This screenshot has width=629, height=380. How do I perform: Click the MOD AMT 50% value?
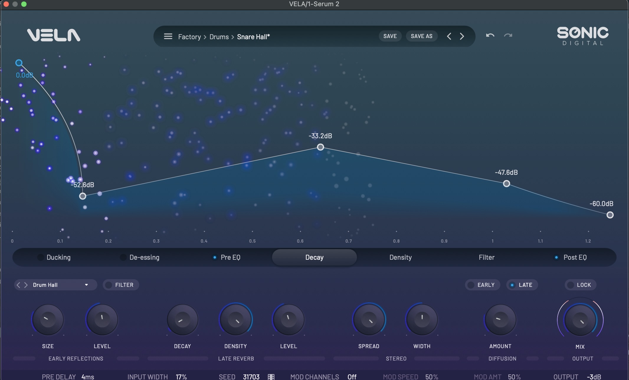(x=514, y=377)
